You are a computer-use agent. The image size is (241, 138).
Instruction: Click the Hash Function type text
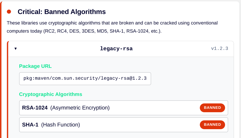(61, 125)
